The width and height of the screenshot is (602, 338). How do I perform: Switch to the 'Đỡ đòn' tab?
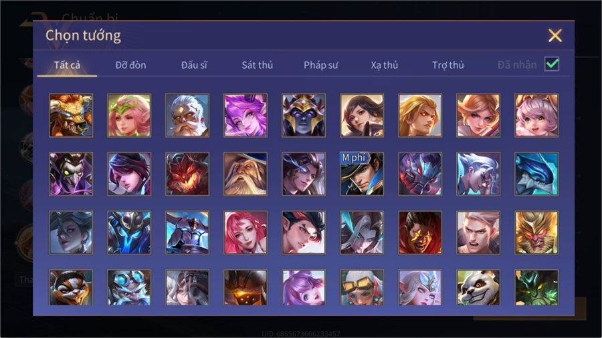pyautogui.click(x=130, y=65)
